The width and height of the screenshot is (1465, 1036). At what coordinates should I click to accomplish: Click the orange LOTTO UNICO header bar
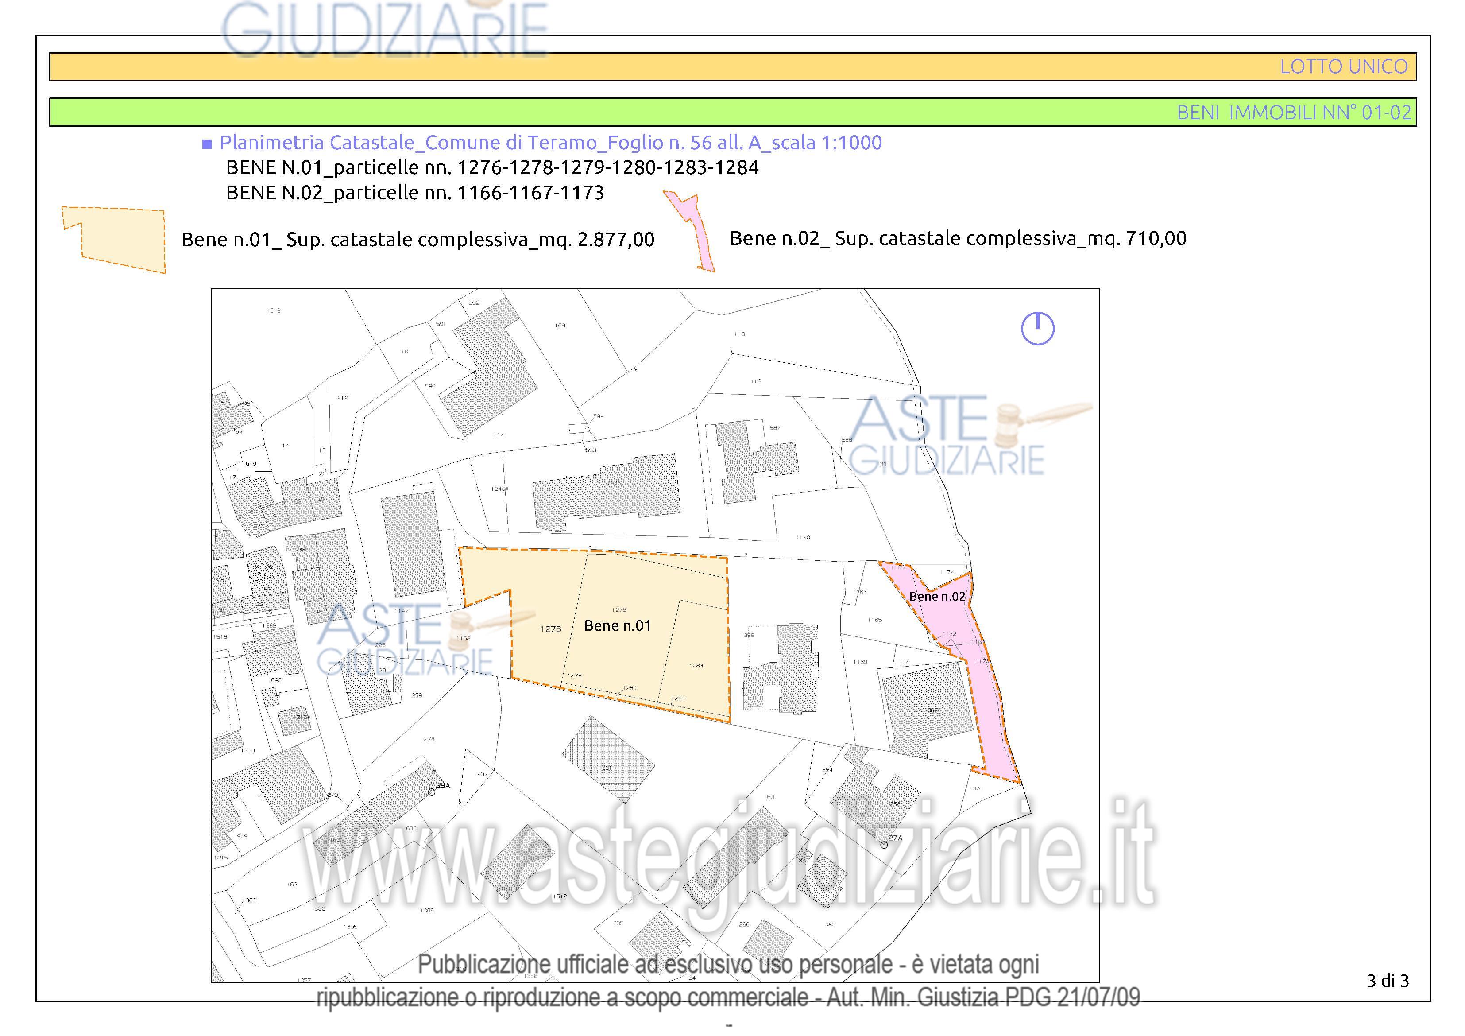[732, 67]
